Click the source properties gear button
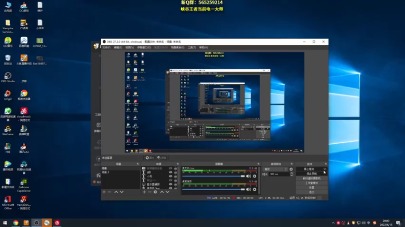The width and height of the screenshot is (405, 227). [150, 158]
